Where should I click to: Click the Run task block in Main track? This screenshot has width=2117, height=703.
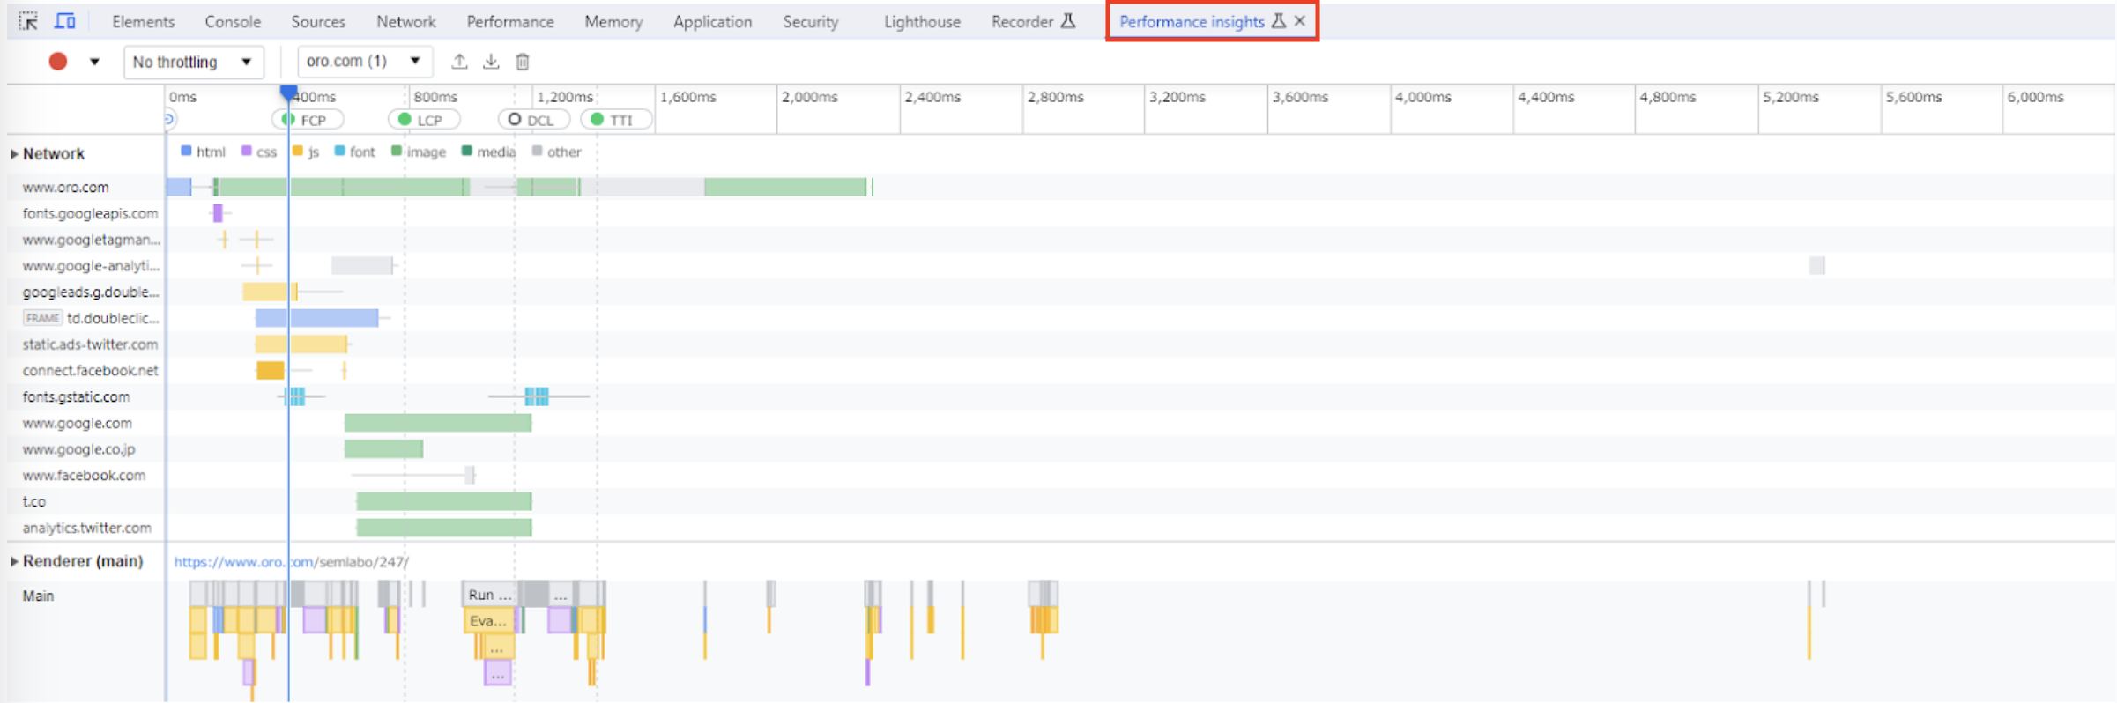[489, 595]
